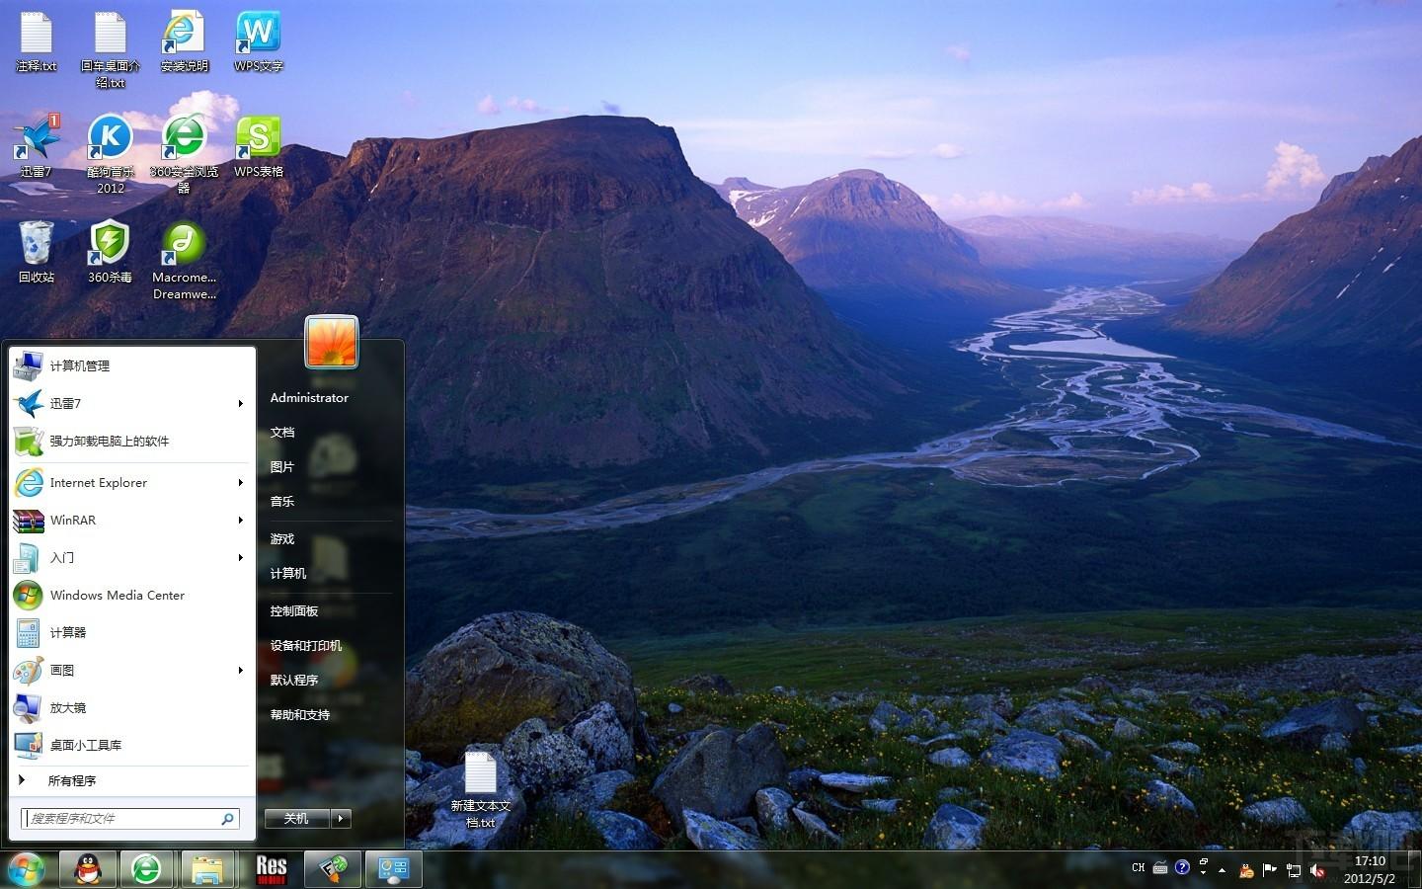Click search magnifier icon in Start menu
The height and width of the screenshot is (889, 1422).
point(227,818)
